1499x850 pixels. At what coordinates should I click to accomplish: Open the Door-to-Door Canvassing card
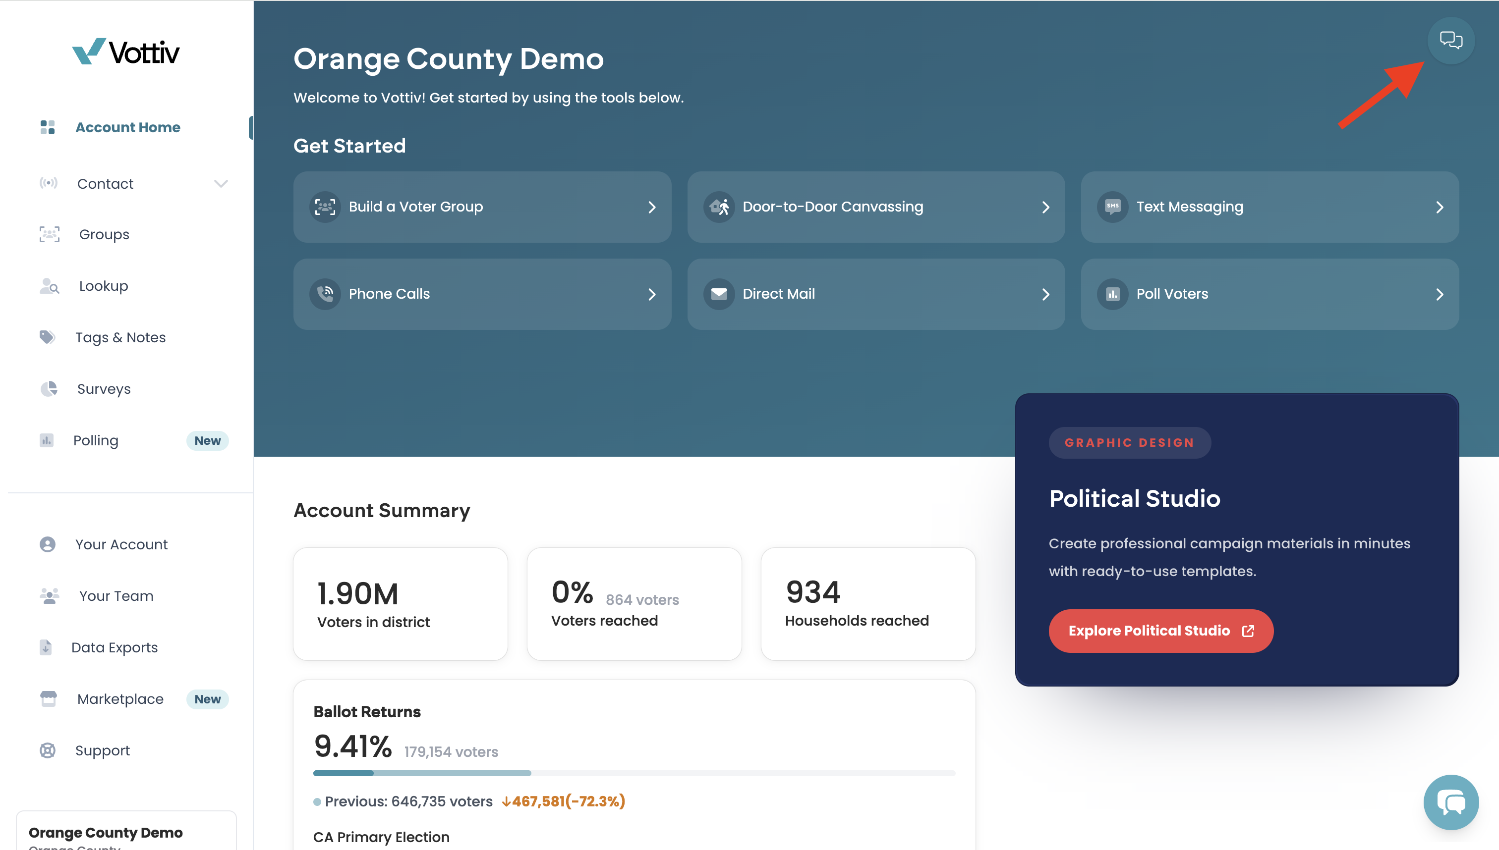pyautogui.click(x=876, y=207)
